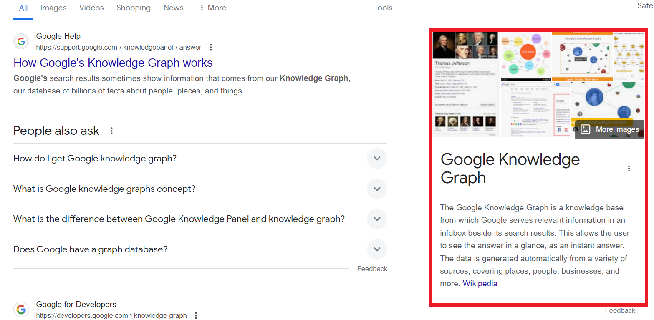Expand 'How do I get Google knowledge graph?'
This screenshot has width=654, height=320.
pos(200,159)
